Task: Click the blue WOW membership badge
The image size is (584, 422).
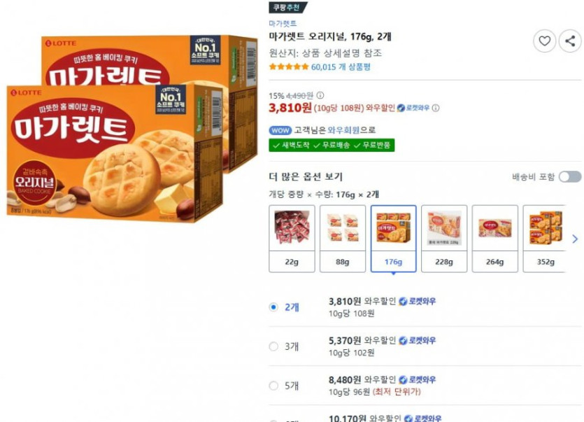Action: [x=280, y=130]
